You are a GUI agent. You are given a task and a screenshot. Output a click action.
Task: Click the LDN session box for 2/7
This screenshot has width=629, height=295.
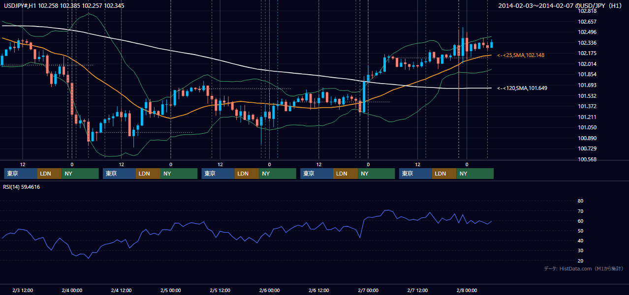[444, 174]
